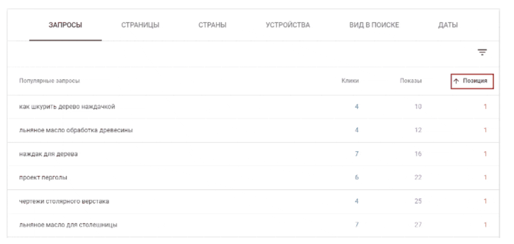Click query "льняное масло для столешницы"
The height and width of the screenshot is (244, 514).
coord(68,225)
